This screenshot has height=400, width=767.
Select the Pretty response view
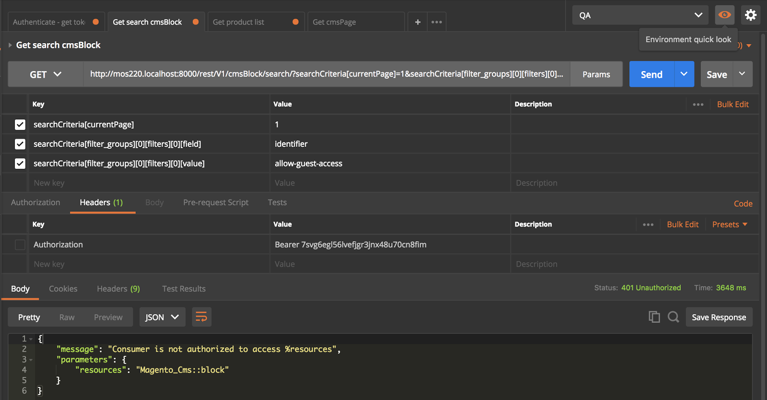point(29,317)
